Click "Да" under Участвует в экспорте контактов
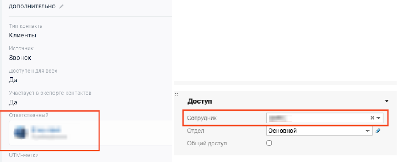 click(x=13, y=102)
